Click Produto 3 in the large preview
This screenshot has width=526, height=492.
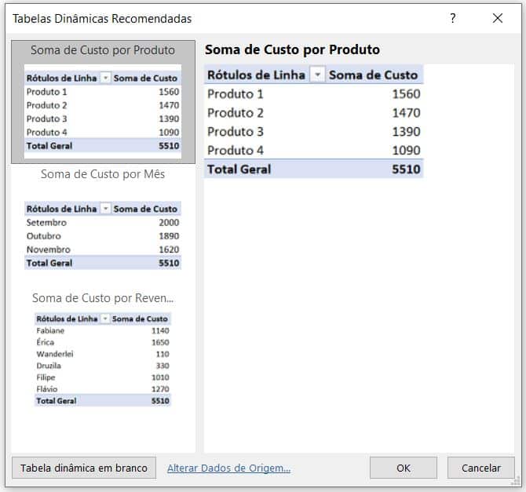click(x=236, y=132)
